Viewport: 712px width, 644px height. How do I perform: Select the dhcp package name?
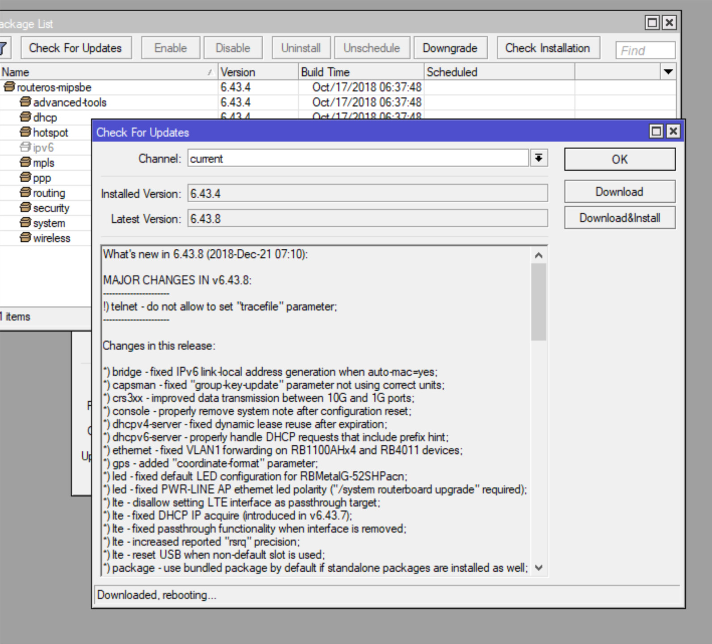[x=45, y=117]
